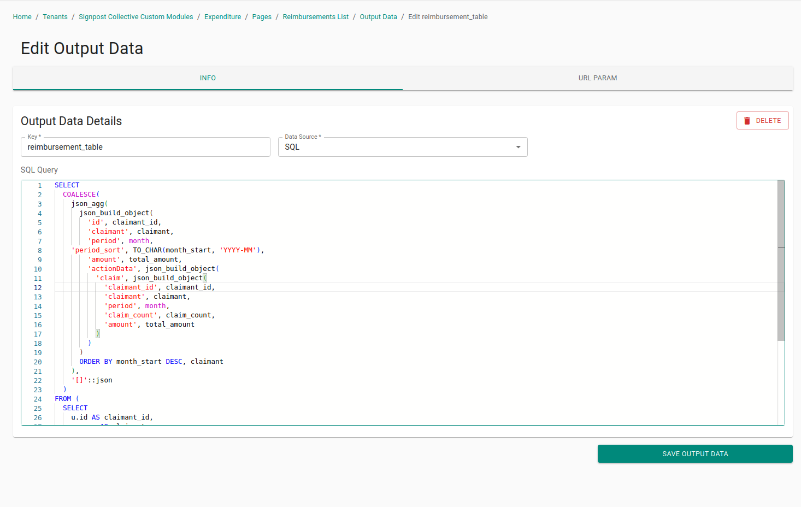Click u.id AS claimant_id on line 26
The image size is (801, 507).
tap(110, 417)
